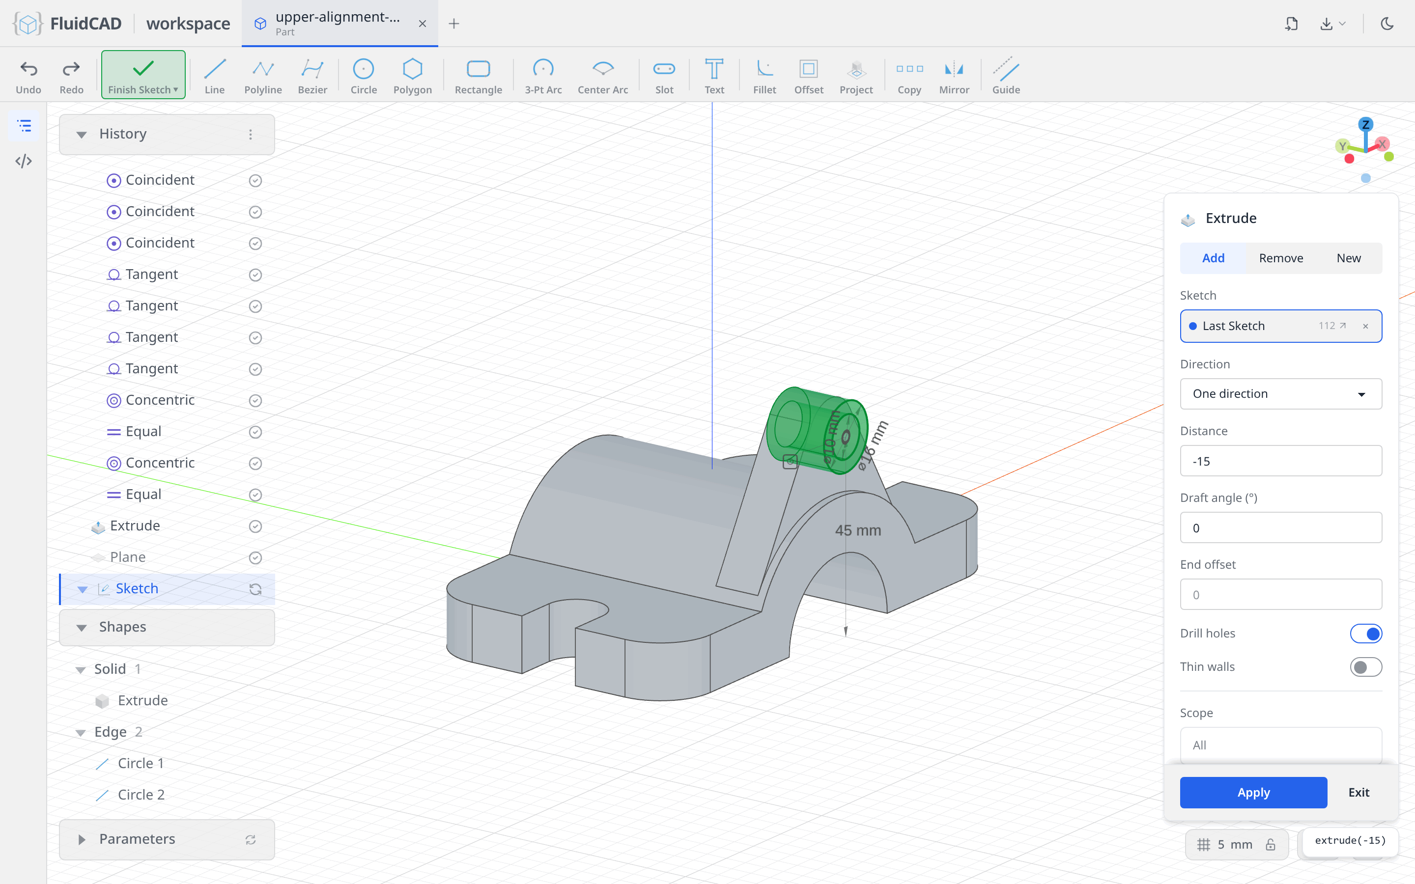Toggle dark mode moon icon
Viewport: 1415px width, 884px height.
(1387, 24)
